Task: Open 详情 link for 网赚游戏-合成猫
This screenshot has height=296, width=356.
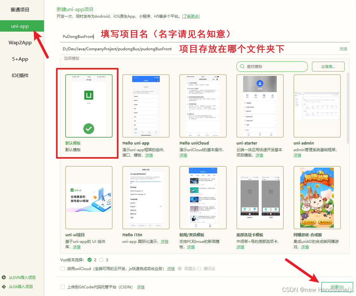Action: (x=305, y=247)
